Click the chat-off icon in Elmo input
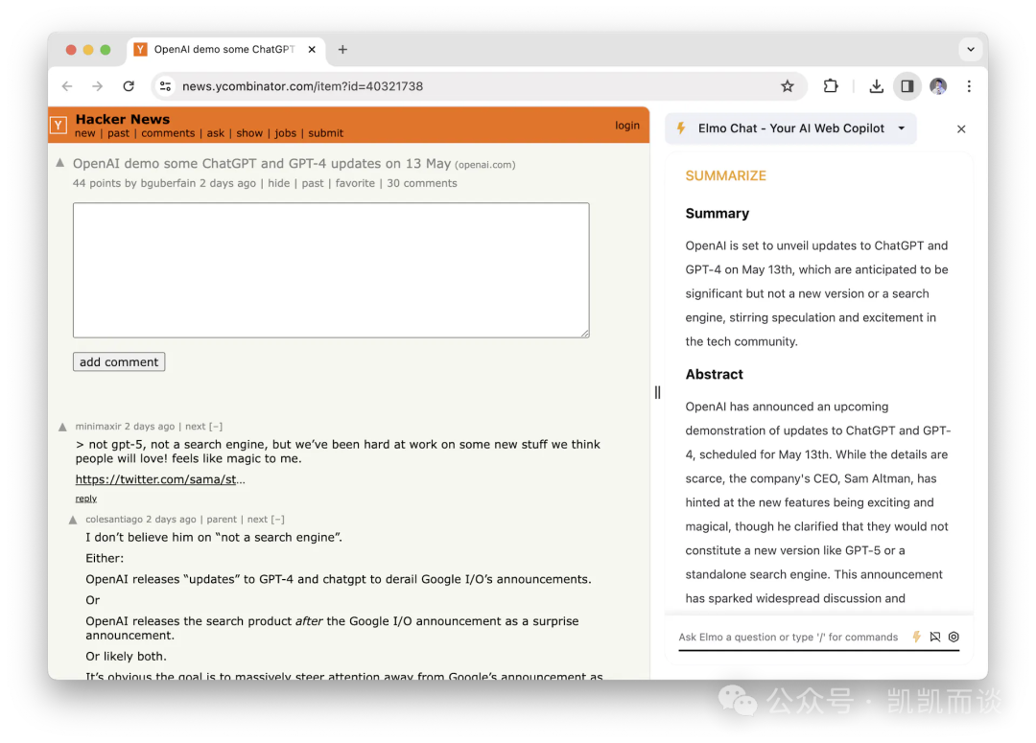1036x743 pixels. point(935,637)
